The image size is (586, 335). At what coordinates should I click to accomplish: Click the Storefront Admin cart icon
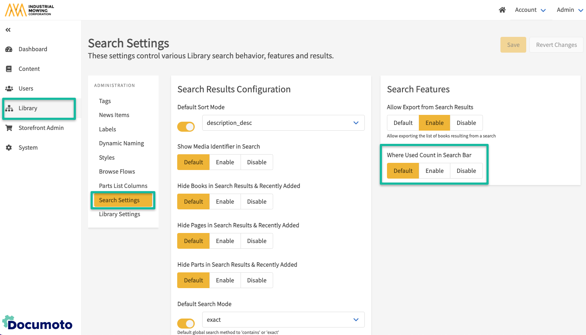point(9,128)
